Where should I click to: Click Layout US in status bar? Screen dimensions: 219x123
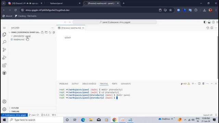208,115
